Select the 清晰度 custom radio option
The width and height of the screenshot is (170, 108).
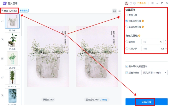pyautogui.click(x=127, y=42)
